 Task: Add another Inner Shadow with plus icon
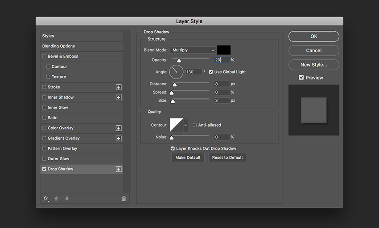119,97
